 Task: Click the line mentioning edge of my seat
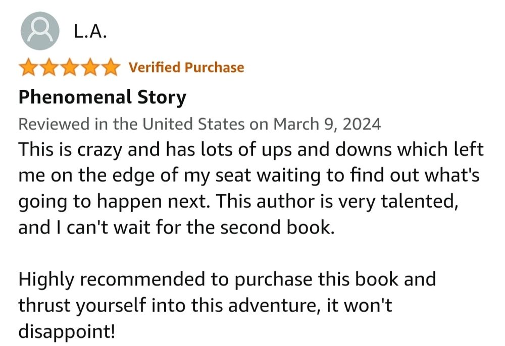point(249,176)
